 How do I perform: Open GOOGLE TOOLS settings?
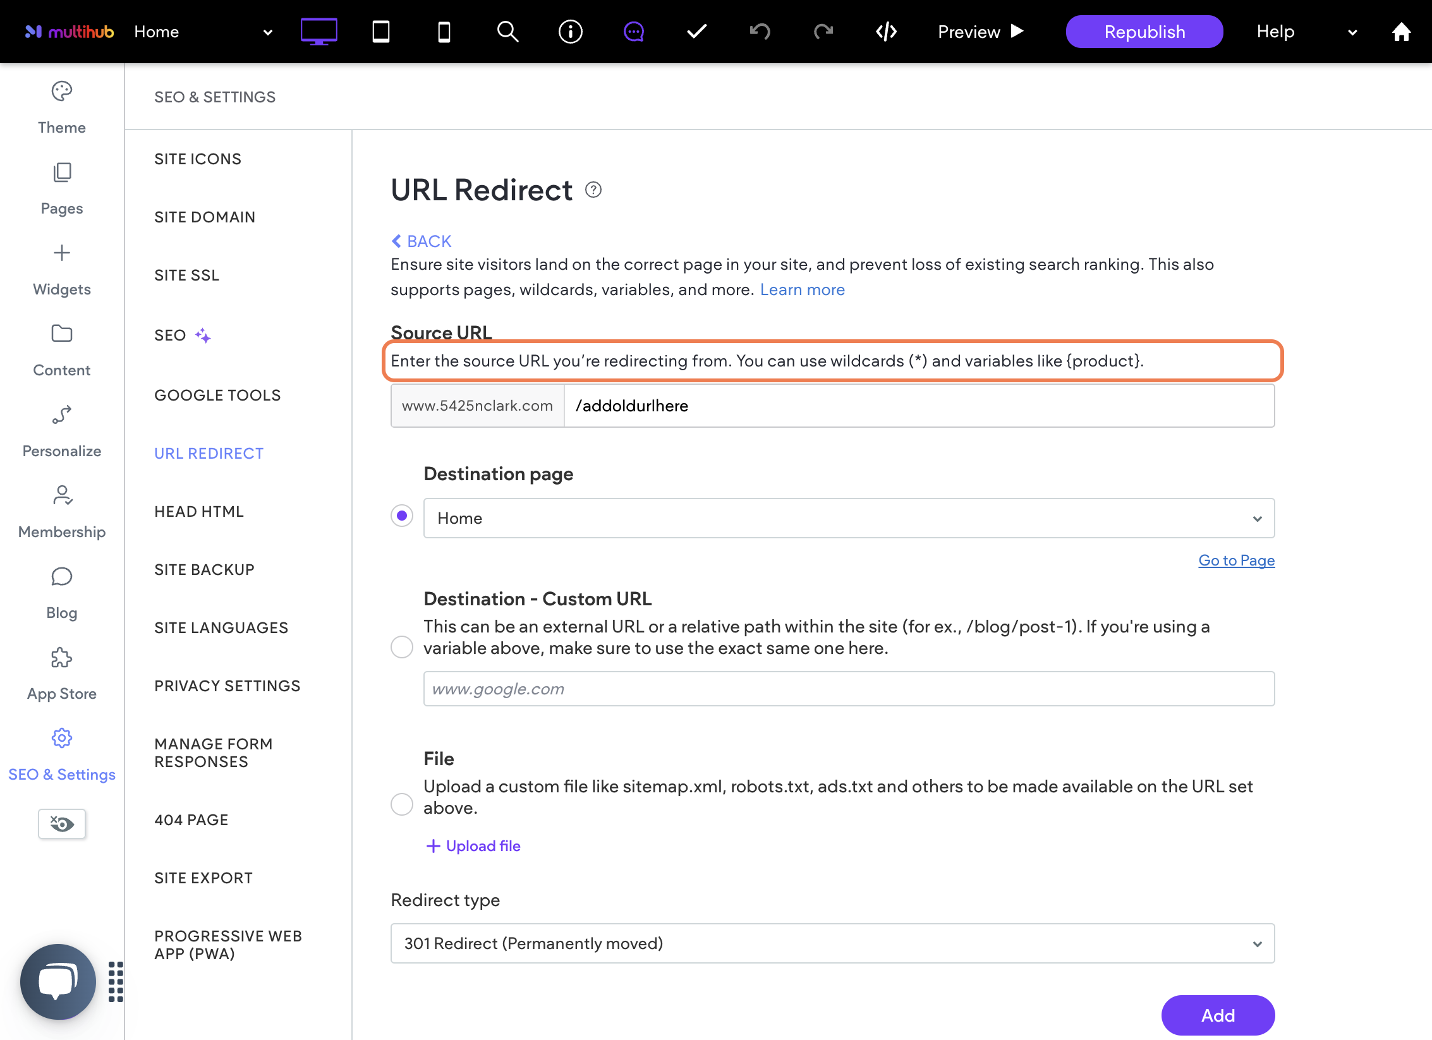click(217, 396)
